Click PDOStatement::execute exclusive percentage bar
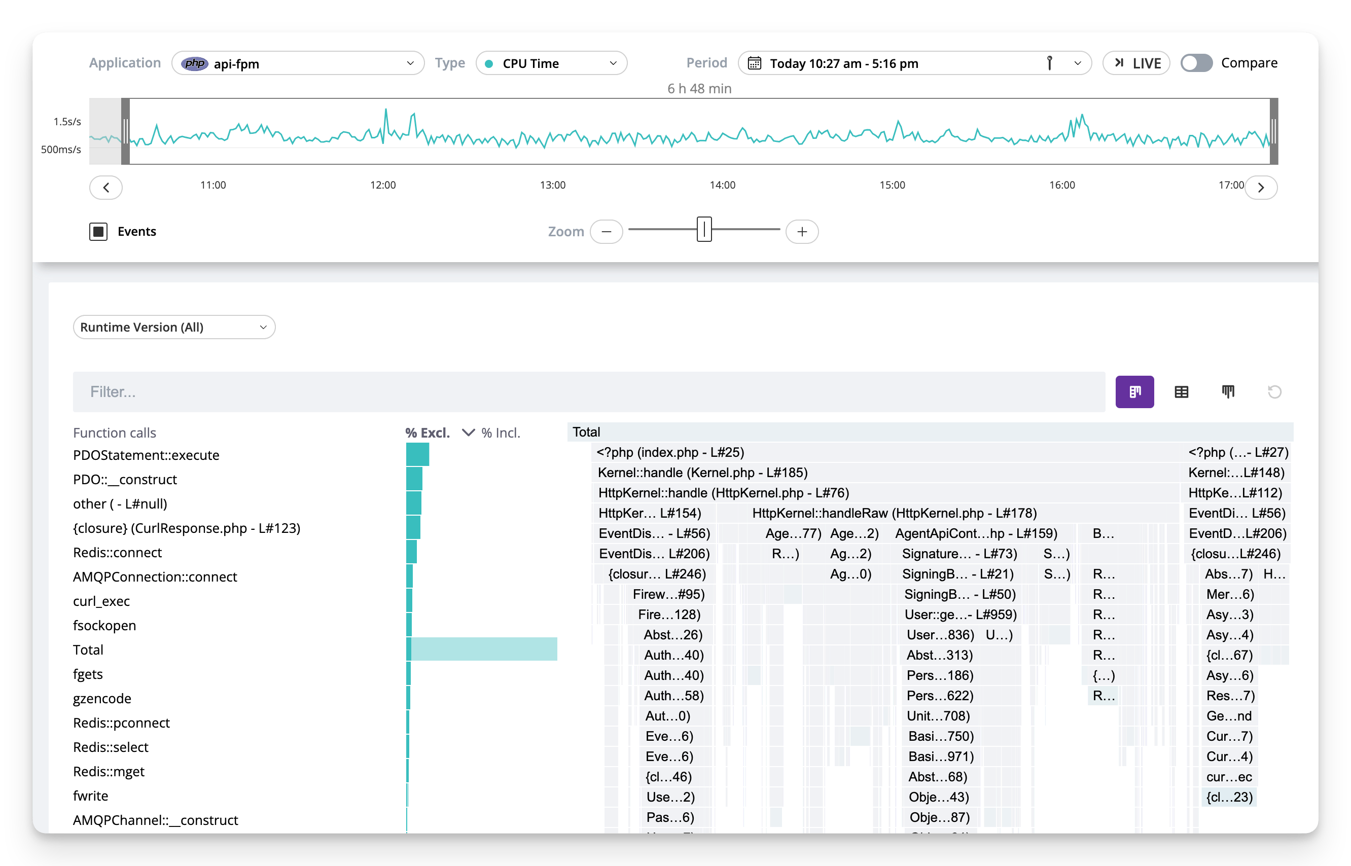This screenshot has height=866, width=1351. click(x=417, y=454)
